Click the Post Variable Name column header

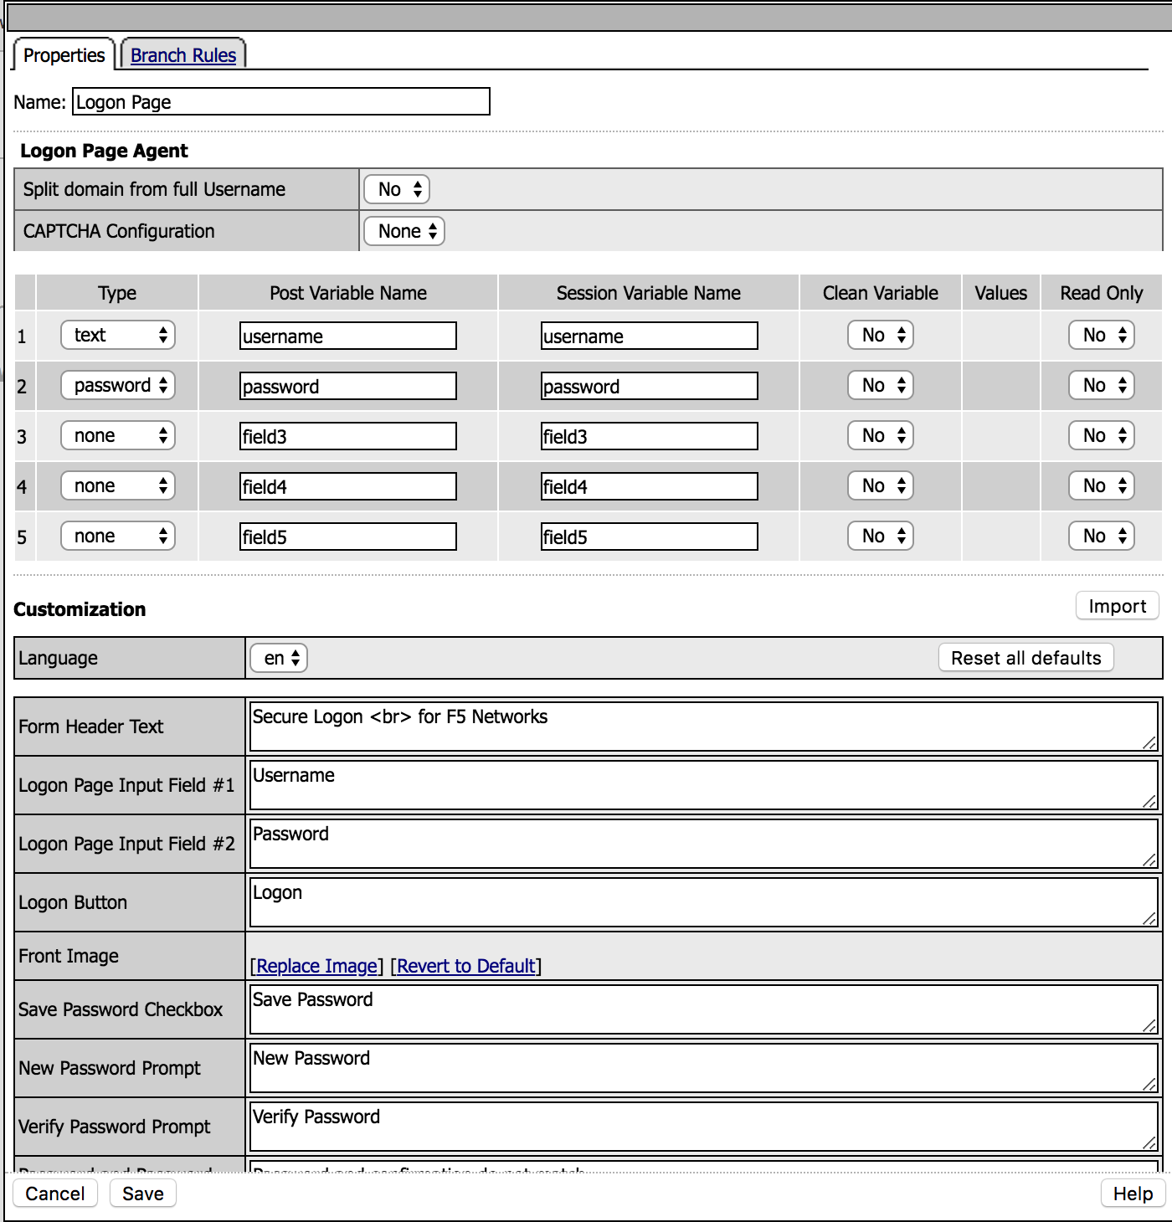point(348,293)
